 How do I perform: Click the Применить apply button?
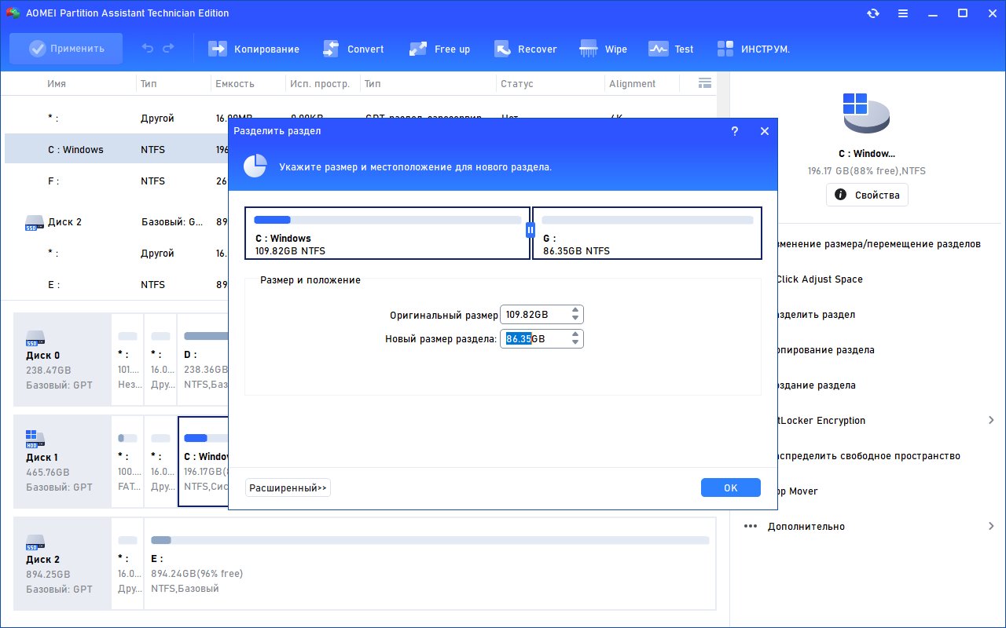tap(66, 49)
